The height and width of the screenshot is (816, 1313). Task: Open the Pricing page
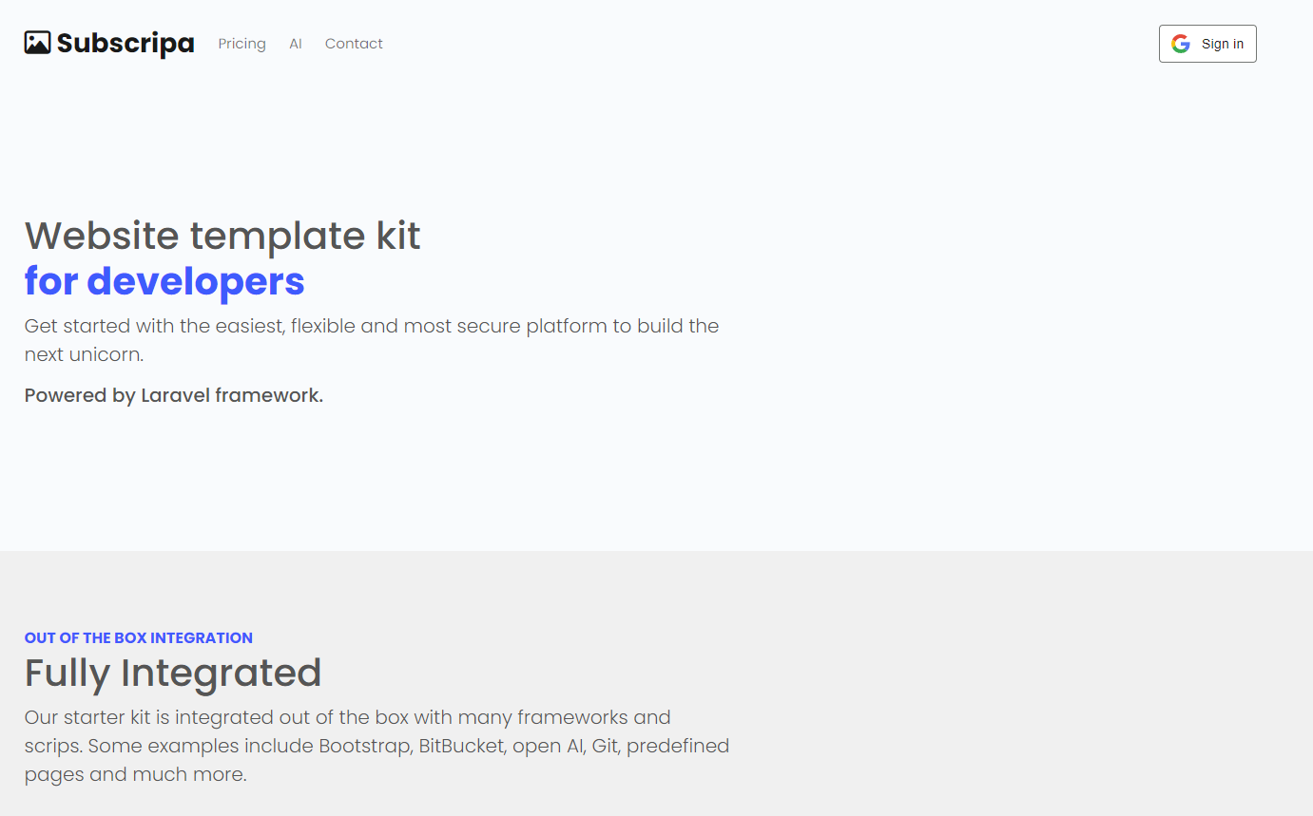[241, 44]
